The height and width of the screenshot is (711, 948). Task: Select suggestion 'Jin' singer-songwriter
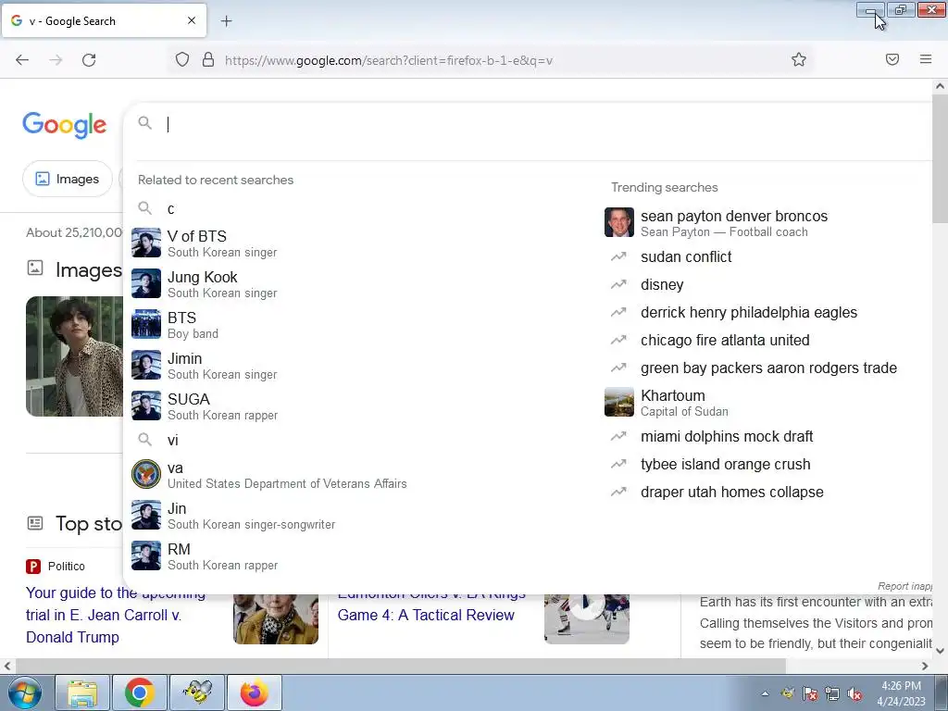tap(363, 516)
